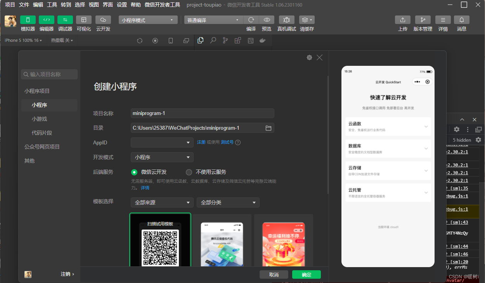Click the 编译 compile refresh icon
485x283 pixels.
[x=251, y=20]
